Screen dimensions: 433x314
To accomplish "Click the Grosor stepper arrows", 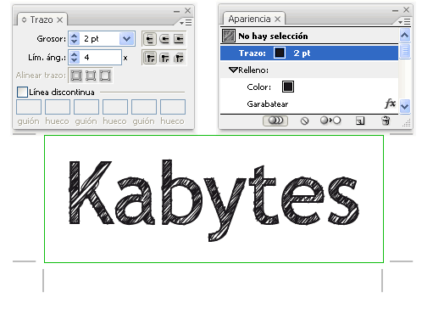I will tap(75, 39).
